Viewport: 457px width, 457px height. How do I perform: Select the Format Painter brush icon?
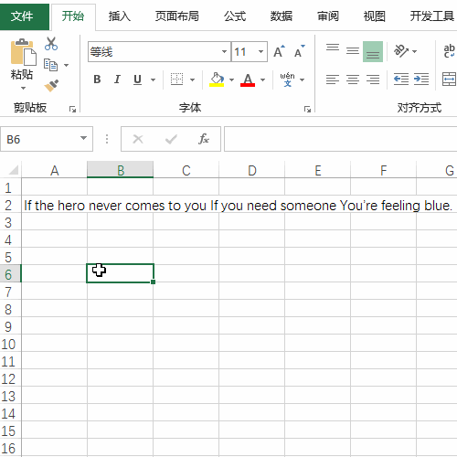(51, 86)
